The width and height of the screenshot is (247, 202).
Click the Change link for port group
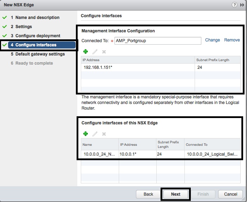tap(213, 40)
